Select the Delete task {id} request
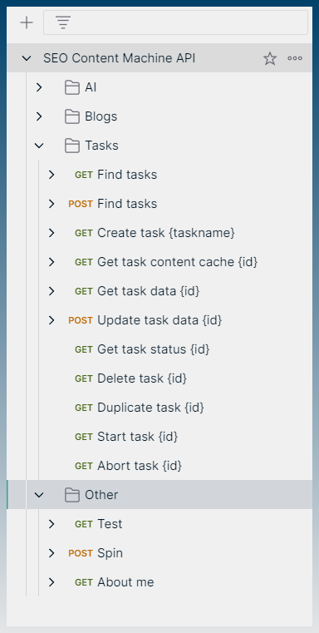 pos(159,378)
